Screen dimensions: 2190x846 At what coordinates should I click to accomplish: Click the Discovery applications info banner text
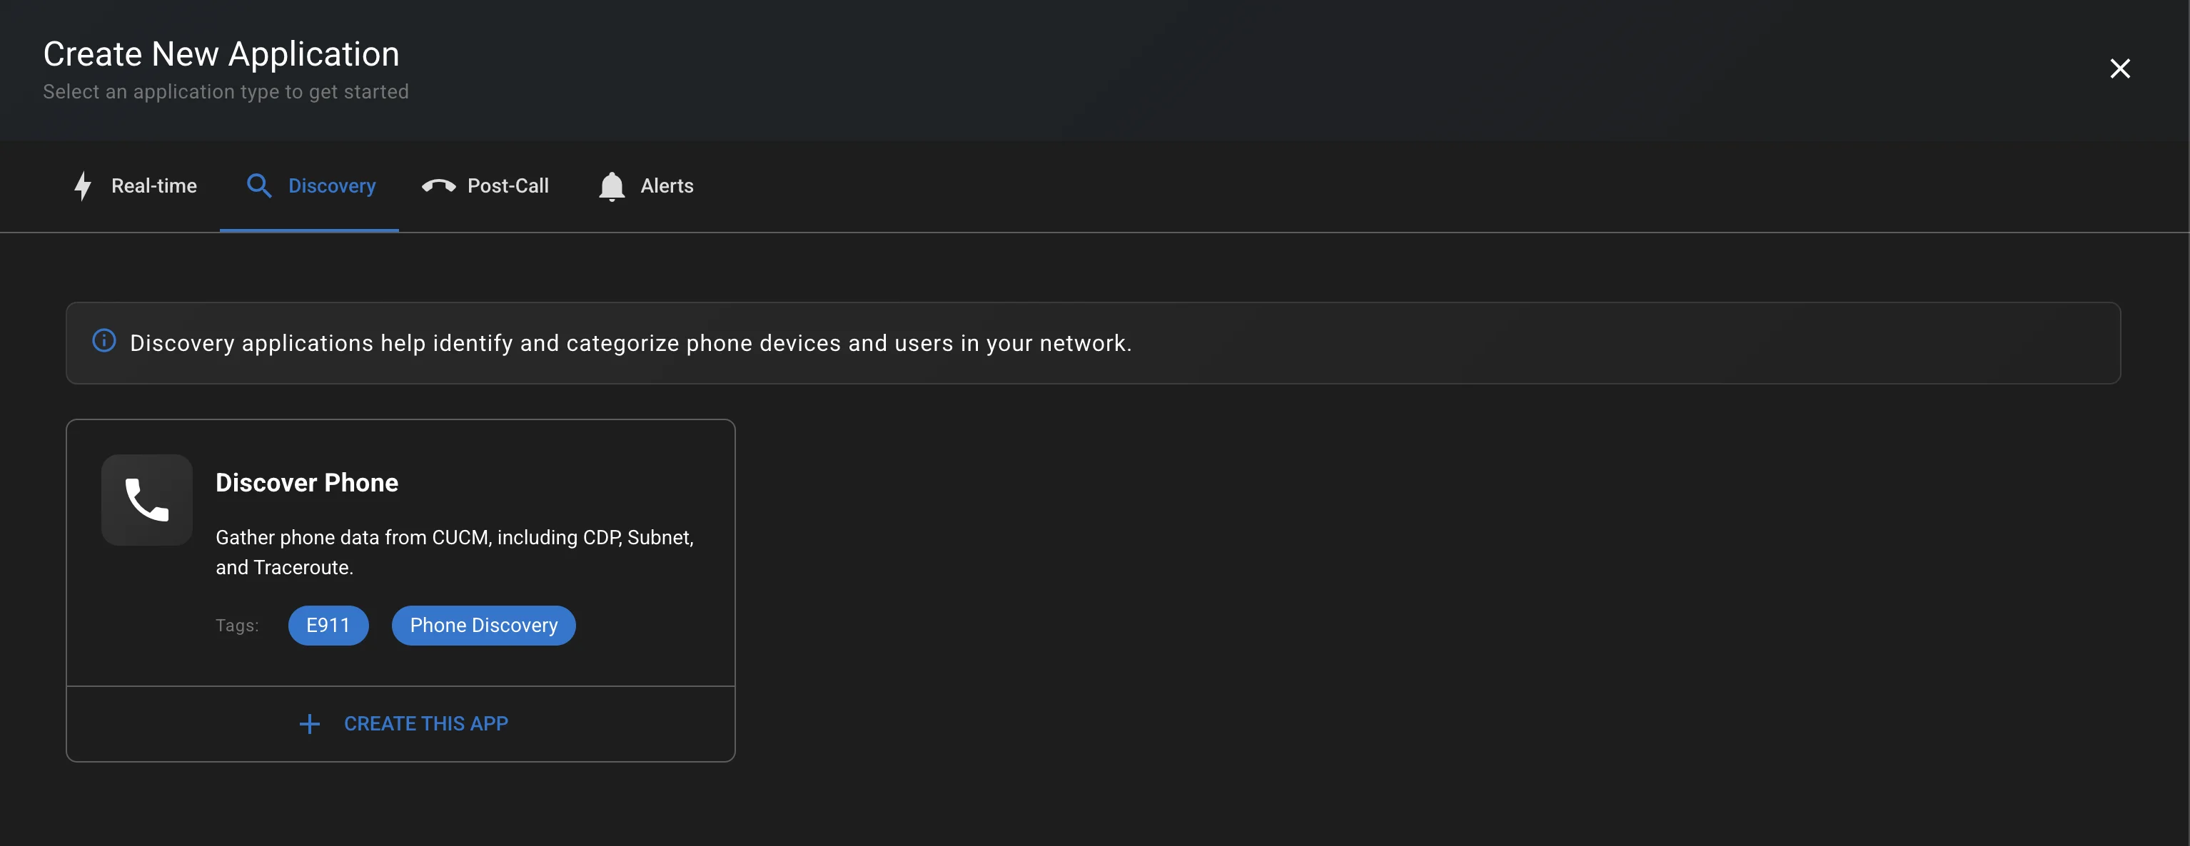coord(631,343)
